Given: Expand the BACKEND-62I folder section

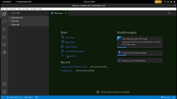Looking at the screenshot, I should (x=29, y=18).
